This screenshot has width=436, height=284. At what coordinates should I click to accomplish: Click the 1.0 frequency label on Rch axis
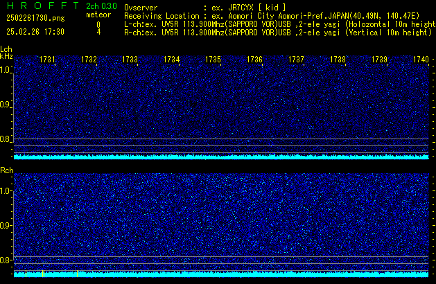pyautogui.click(x=5, y=191)
